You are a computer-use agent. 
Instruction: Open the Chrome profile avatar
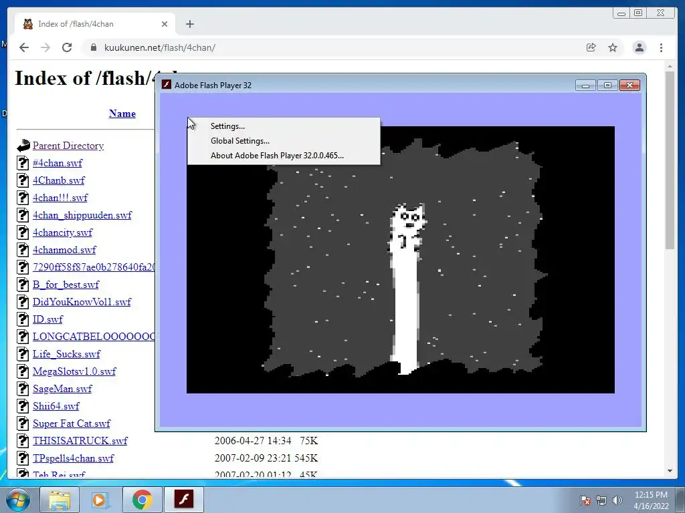point(639,47)
